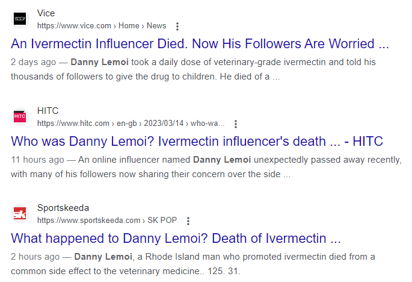Open "Who was Danny Lemoi?" HITC headline
This screenshot has width=412, height=282.
pyautogui.click(x=197, y=142)
